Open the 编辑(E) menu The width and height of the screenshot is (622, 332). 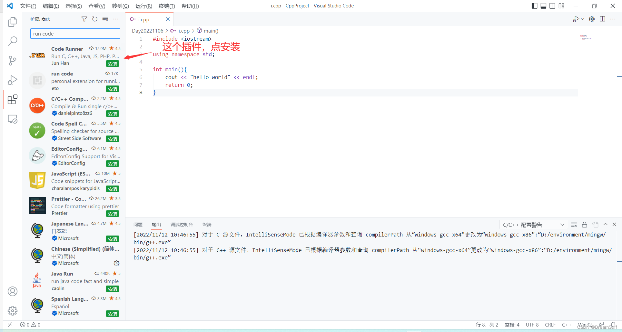(51, 6)
